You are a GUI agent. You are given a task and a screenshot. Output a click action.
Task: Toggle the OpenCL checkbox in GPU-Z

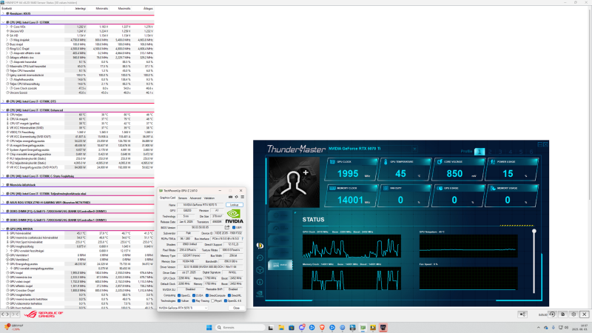pos(179,295)
